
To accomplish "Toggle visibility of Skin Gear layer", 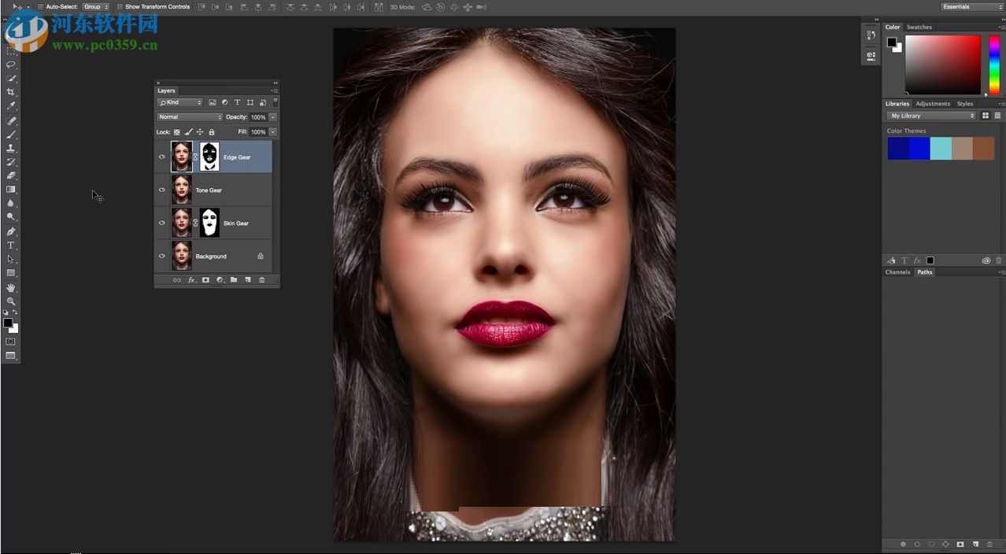I will tap(162, 223).
